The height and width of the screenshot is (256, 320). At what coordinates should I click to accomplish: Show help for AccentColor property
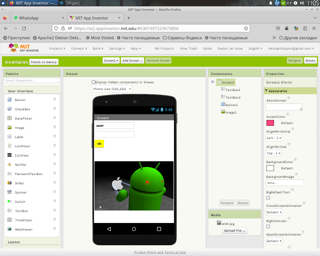(x=287, y=114)
